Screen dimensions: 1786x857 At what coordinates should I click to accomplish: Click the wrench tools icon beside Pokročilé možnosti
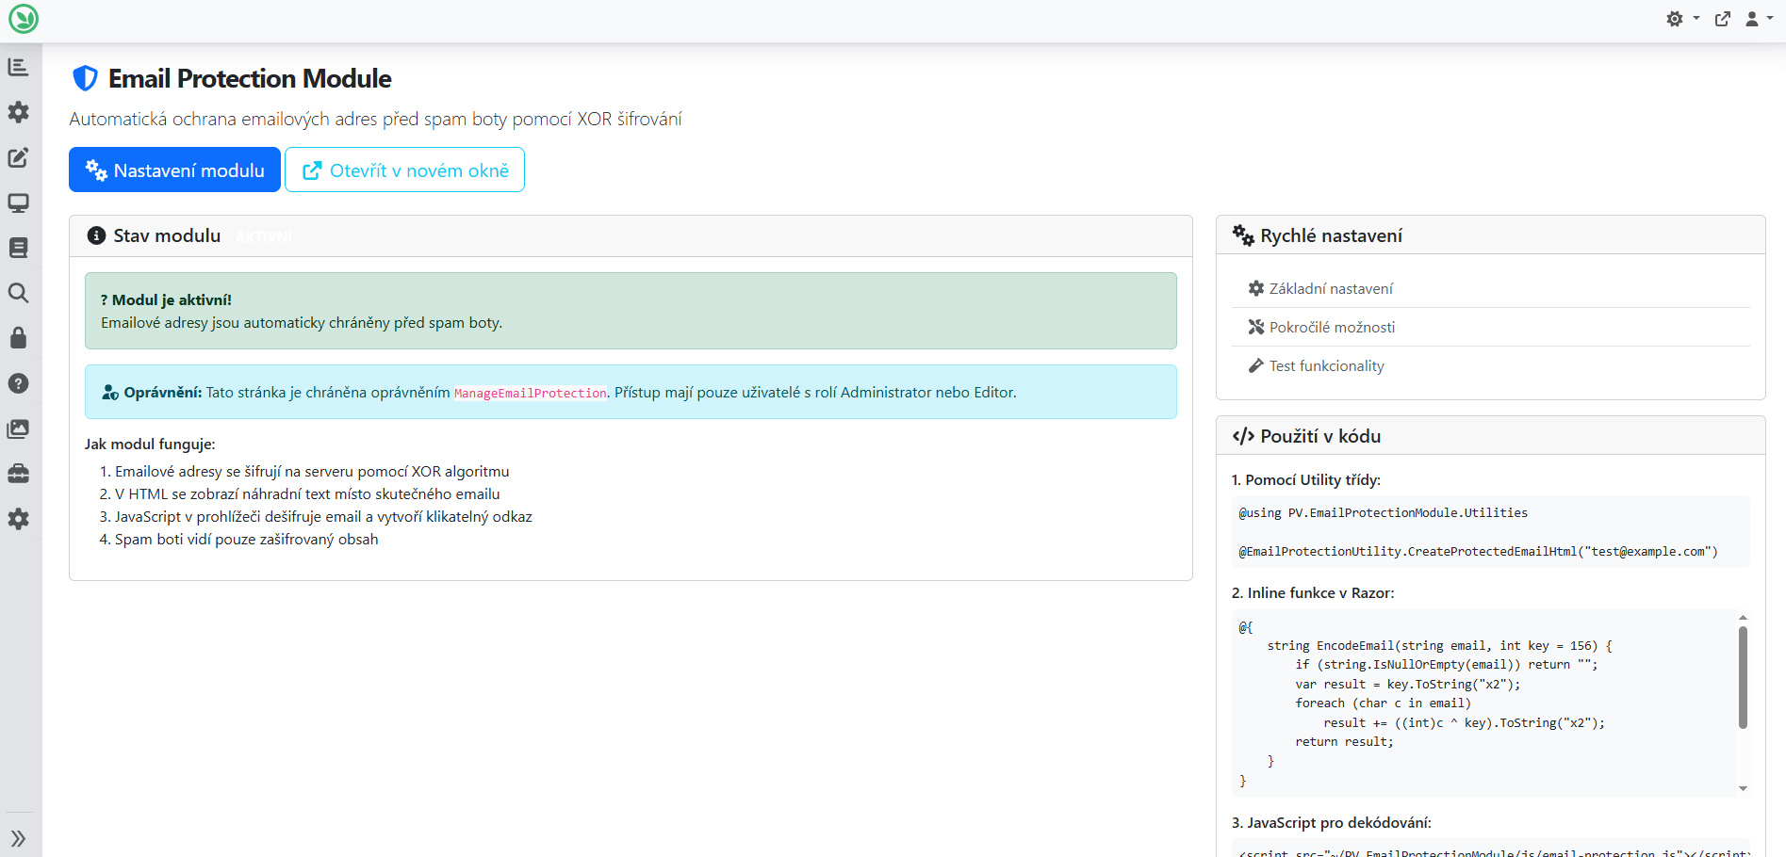click(x=1255, y=327)
